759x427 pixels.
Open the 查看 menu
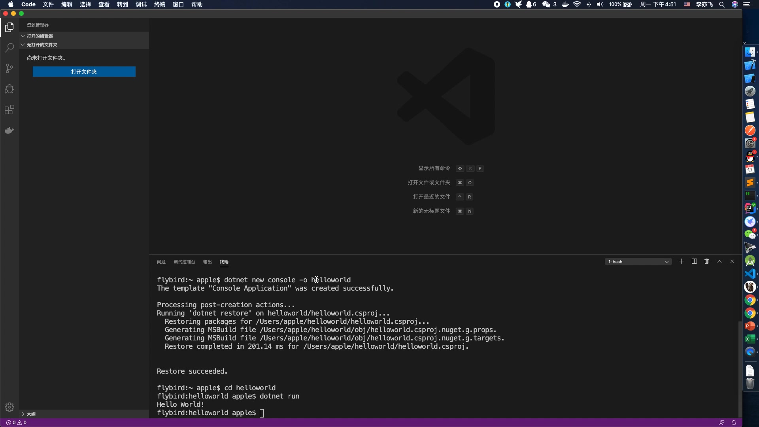click(x=104, y=4)
